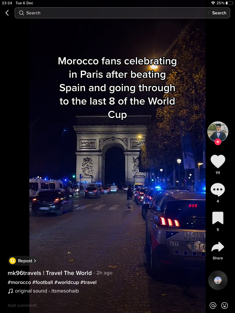Screen dimensions: 235x313
Task: Click the Search button
Action: point(219,13)
